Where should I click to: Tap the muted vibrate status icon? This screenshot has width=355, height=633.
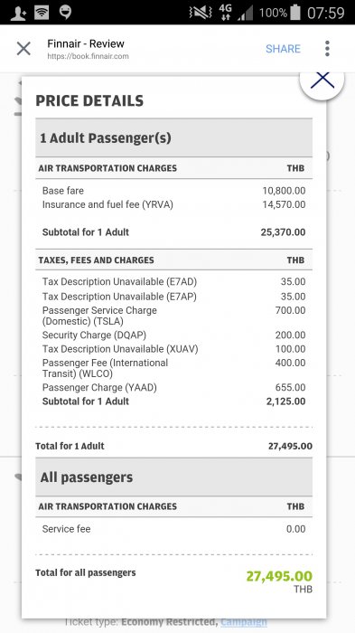pyautogui.click(x=201, y=13)
